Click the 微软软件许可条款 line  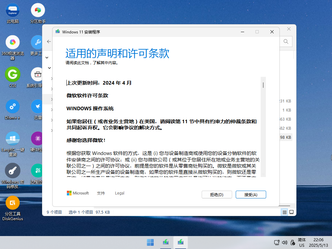87,96
